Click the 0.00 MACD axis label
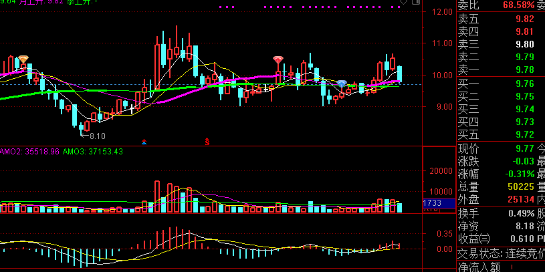 pyautogui.click(x=445, y=249)
